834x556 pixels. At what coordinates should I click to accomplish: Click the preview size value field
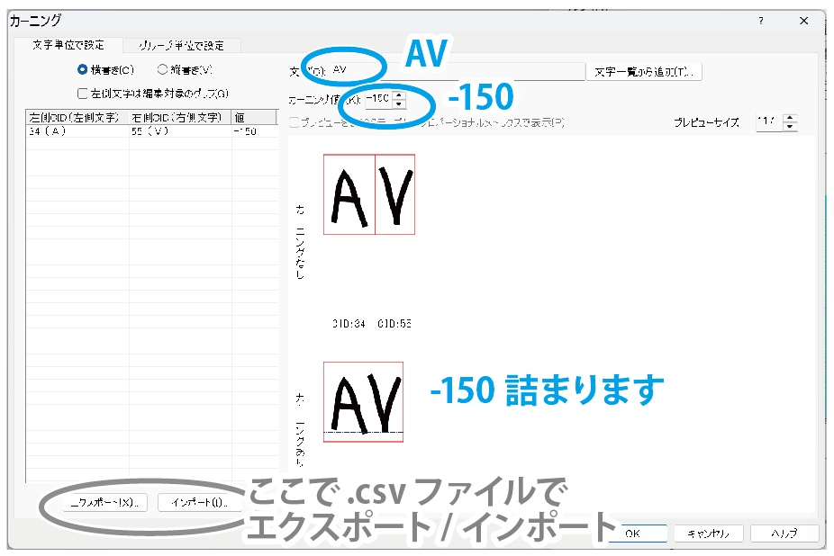point(768,122)
